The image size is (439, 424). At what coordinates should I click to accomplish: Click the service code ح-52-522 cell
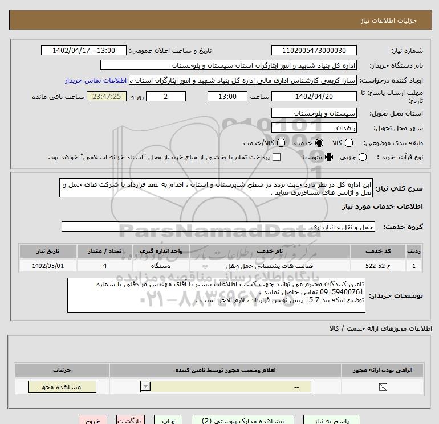(x=378, y=266)
